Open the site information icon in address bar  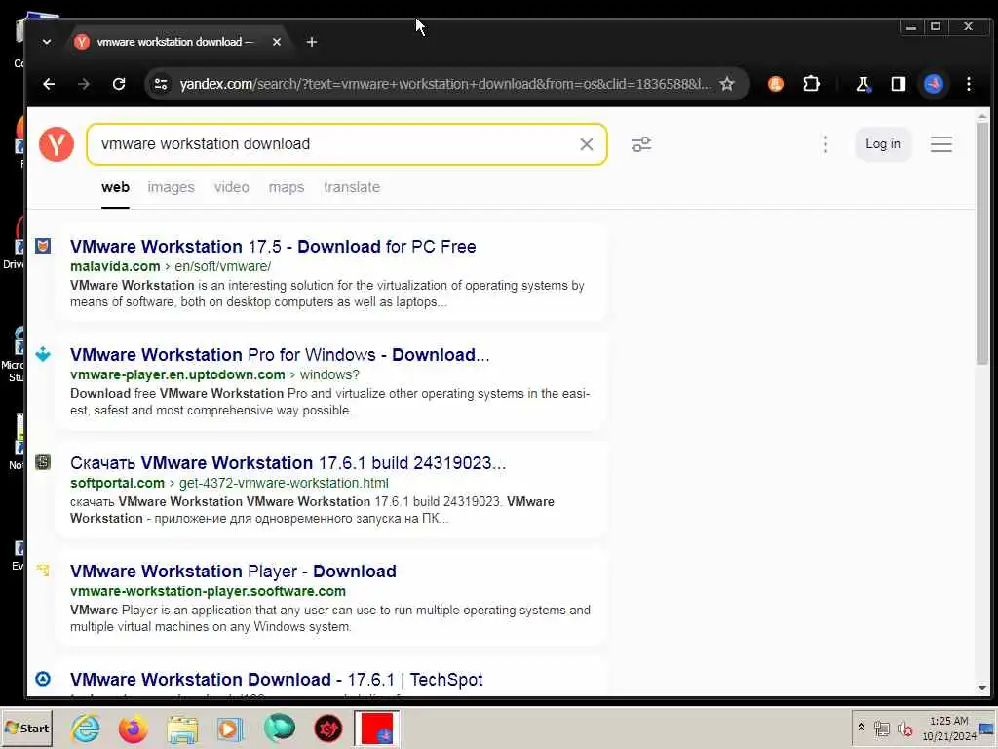click(x=161, y=84)
